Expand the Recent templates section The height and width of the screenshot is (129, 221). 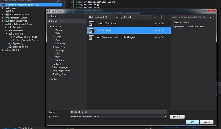point(49,16)
